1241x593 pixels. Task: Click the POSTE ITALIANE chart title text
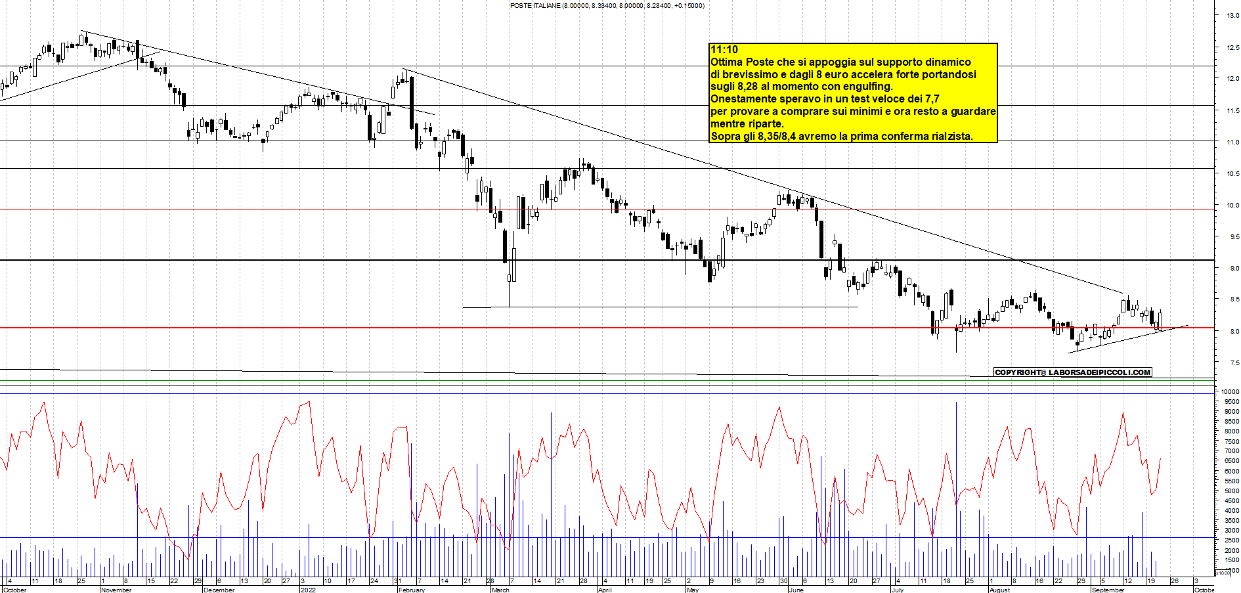[x=607, y=5]
